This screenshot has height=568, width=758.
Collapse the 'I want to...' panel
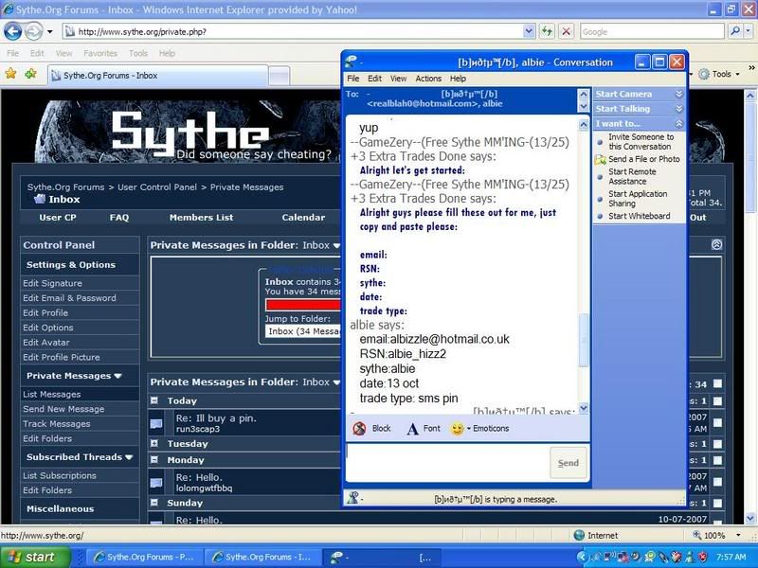[x=678, y=124]
